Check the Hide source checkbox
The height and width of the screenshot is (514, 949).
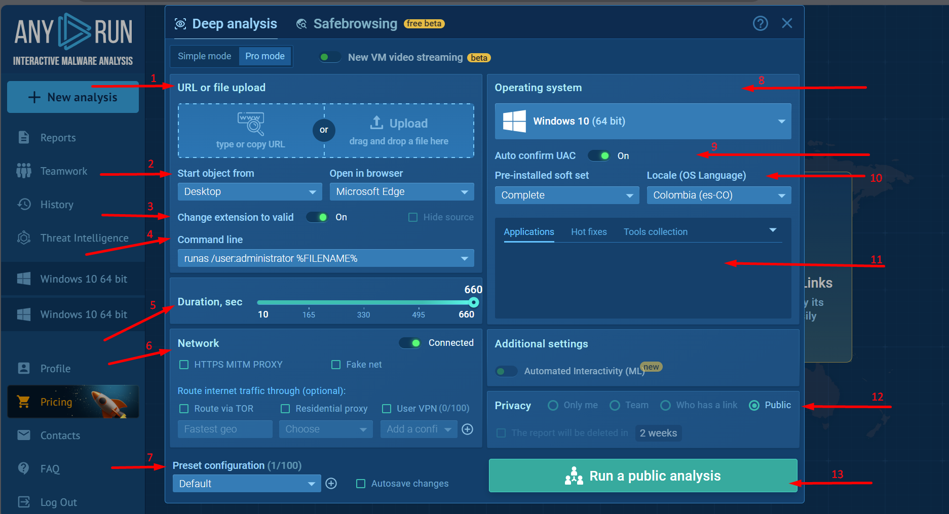coord(413,217)
